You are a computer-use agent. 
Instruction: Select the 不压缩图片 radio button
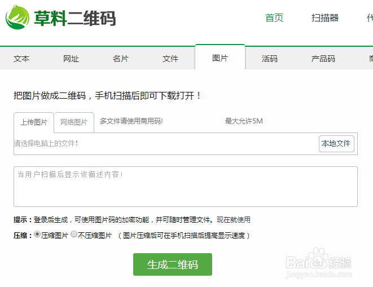click(74, 234)
